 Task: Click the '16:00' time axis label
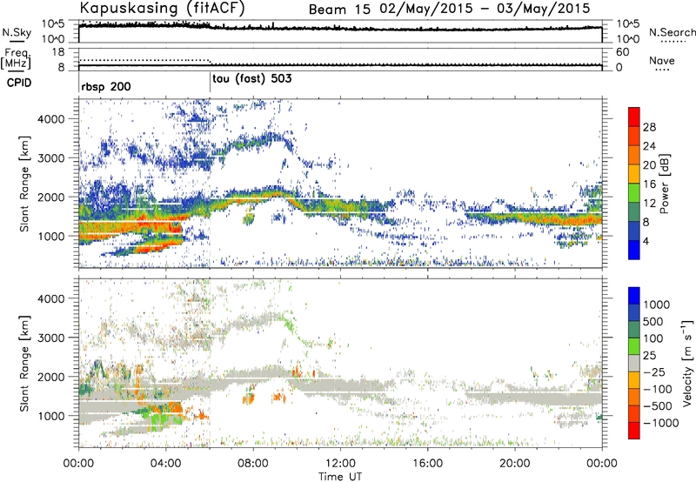click(x=427, y=464)
